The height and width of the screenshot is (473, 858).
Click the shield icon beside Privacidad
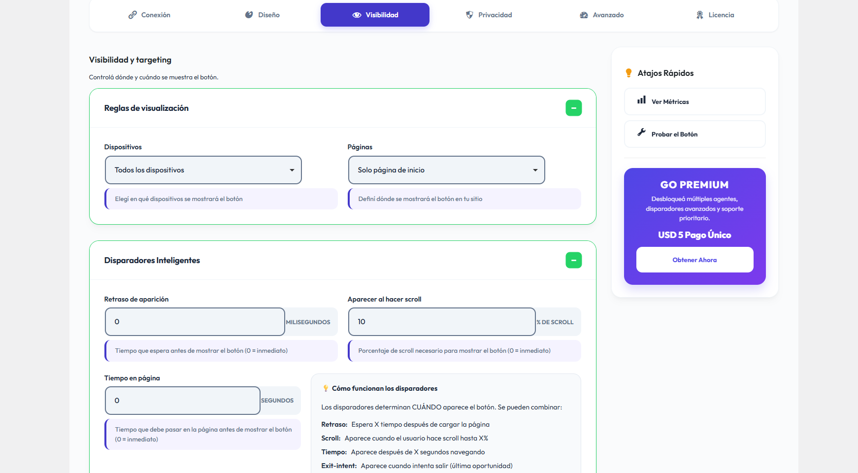tap(469, 15)
